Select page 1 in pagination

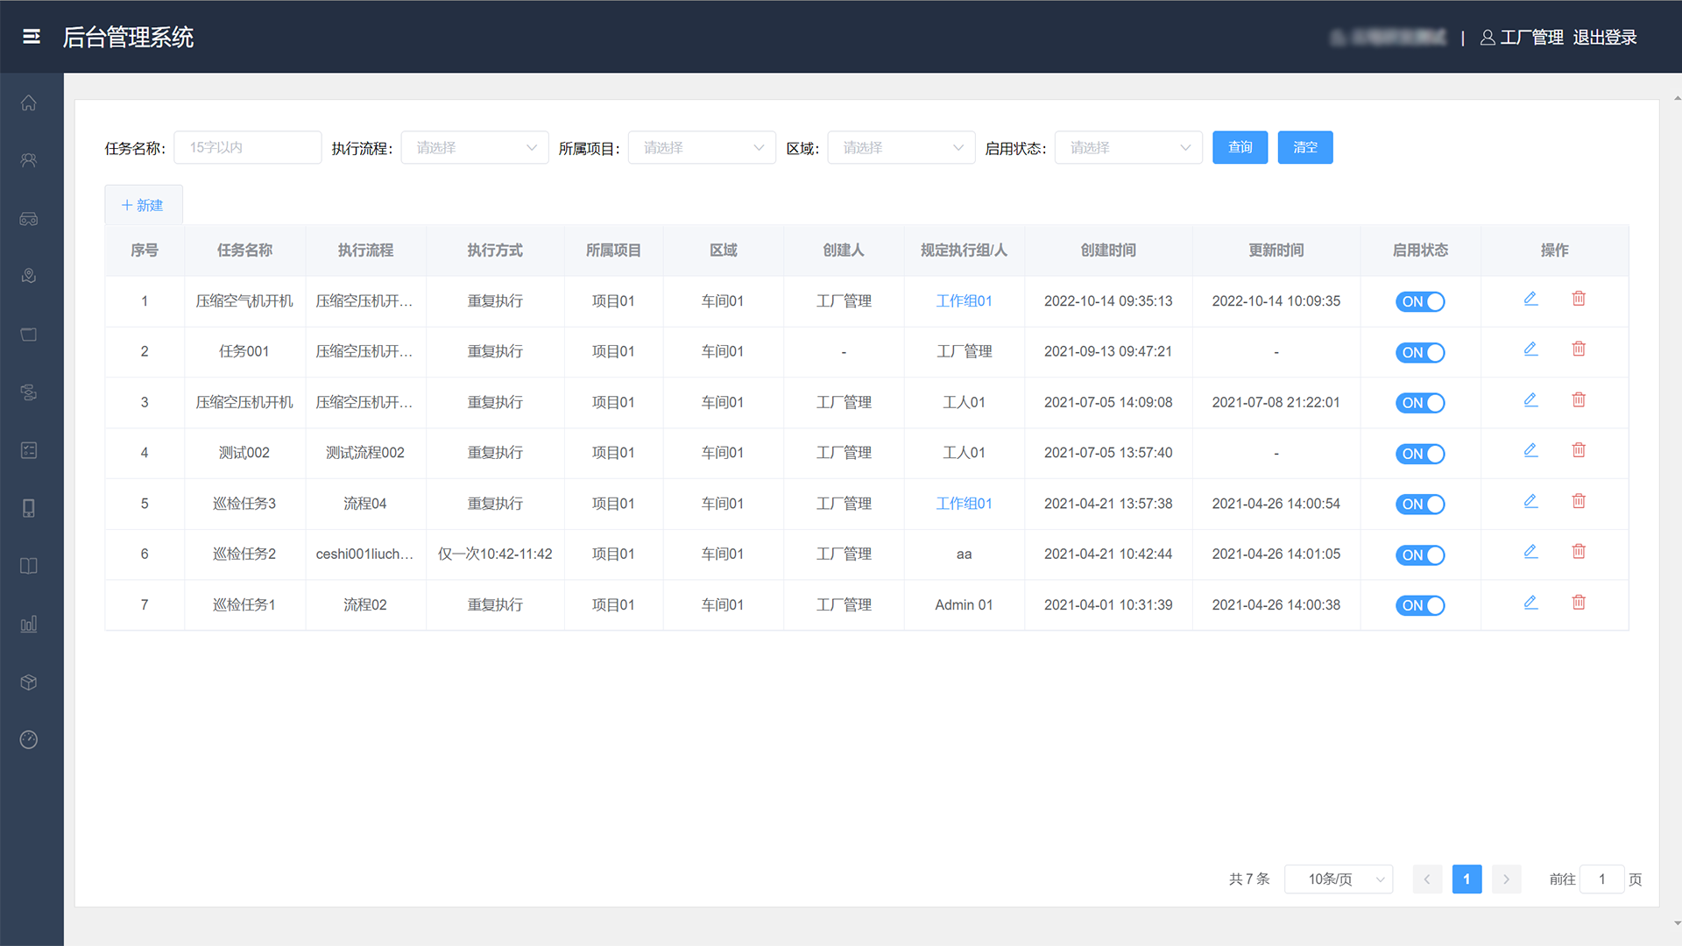[1466, 879]
